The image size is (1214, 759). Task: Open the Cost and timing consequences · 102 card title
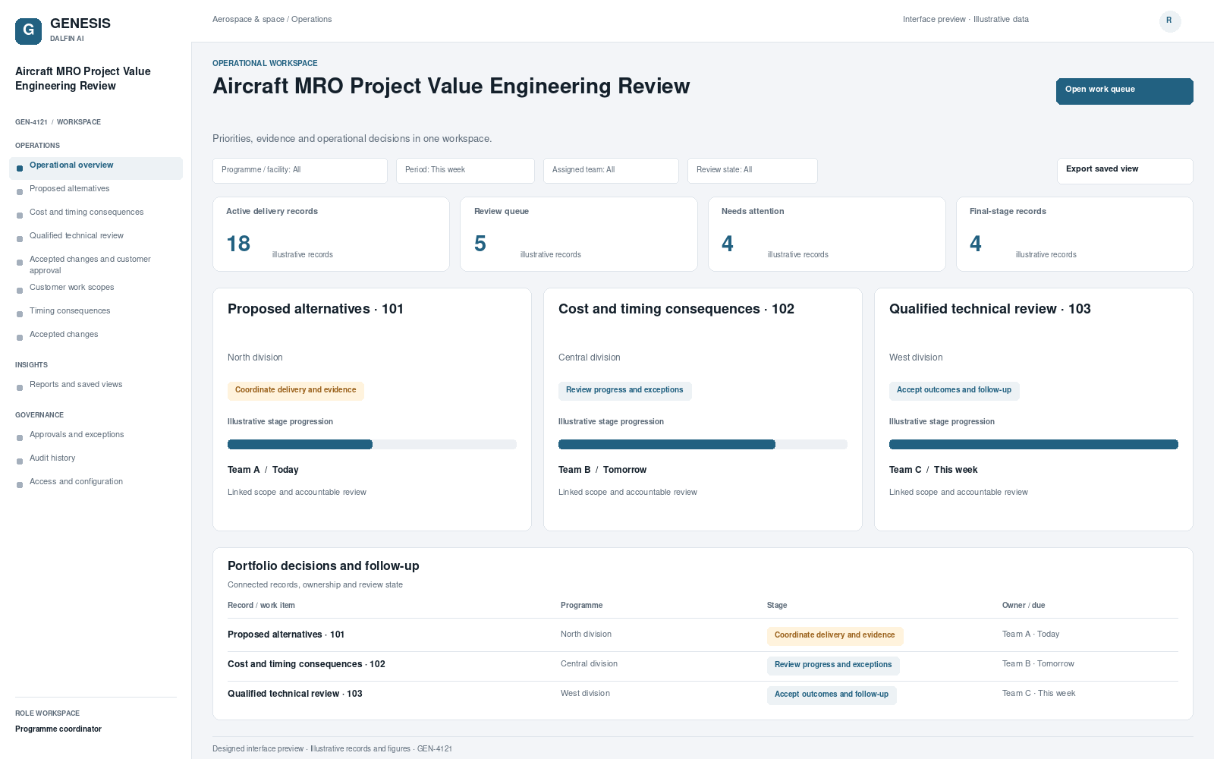click(676, 309)
